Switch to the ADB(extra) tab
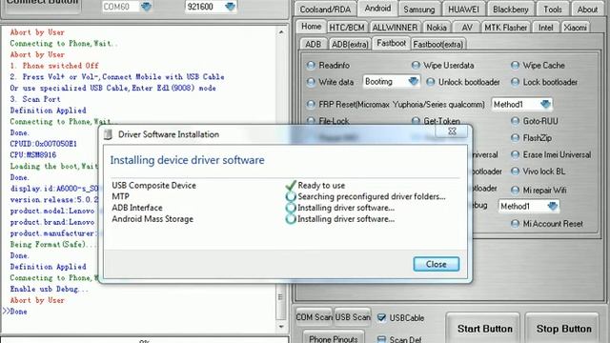The height and width of the screenshot is (343, 610). point(350,45)
